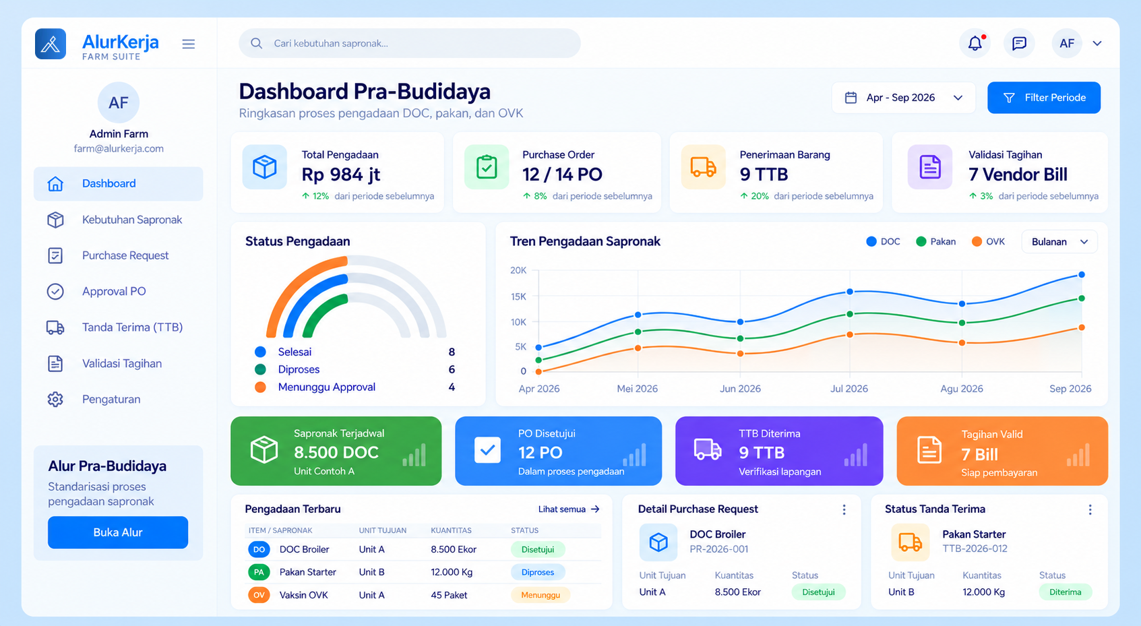
Task: Click the Lihat semua link
Action: coord(569,509)
